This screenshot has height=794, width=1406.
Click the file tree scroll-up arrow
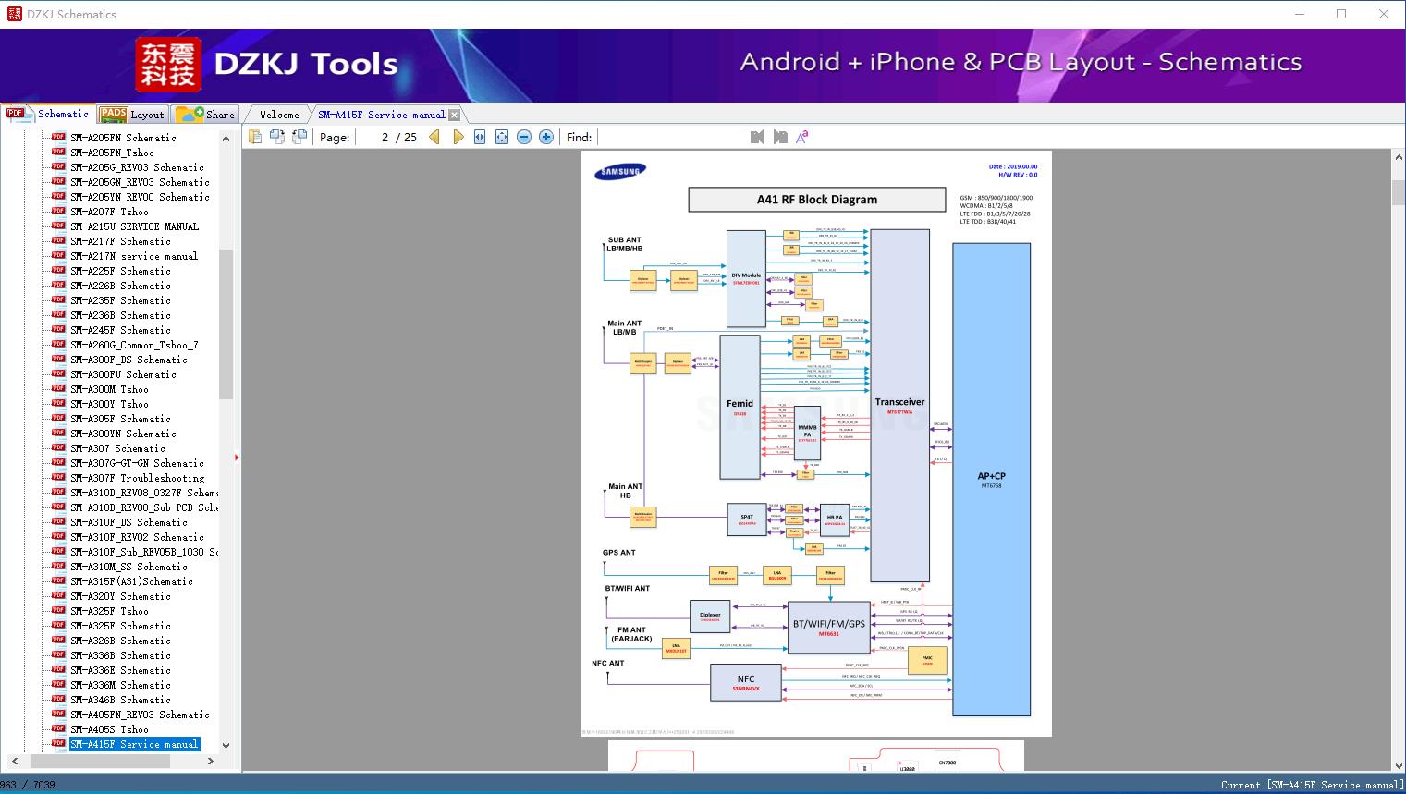(226, 139)
